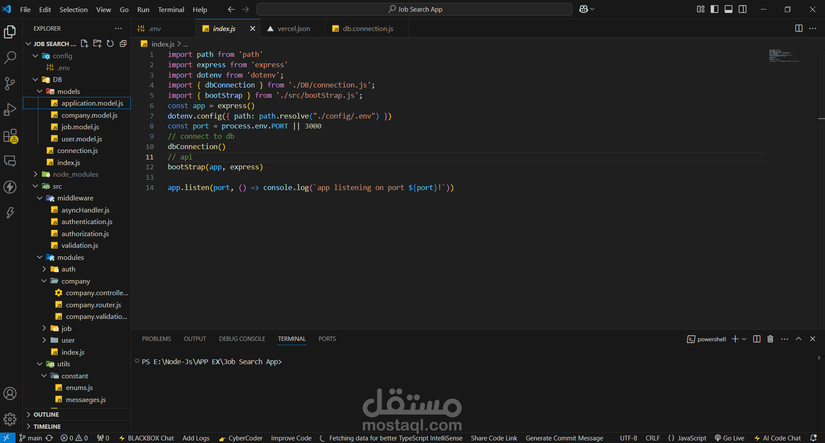Screen dimensions: 825x443
Task: Collapse the config folder
Action: [35, 56]
